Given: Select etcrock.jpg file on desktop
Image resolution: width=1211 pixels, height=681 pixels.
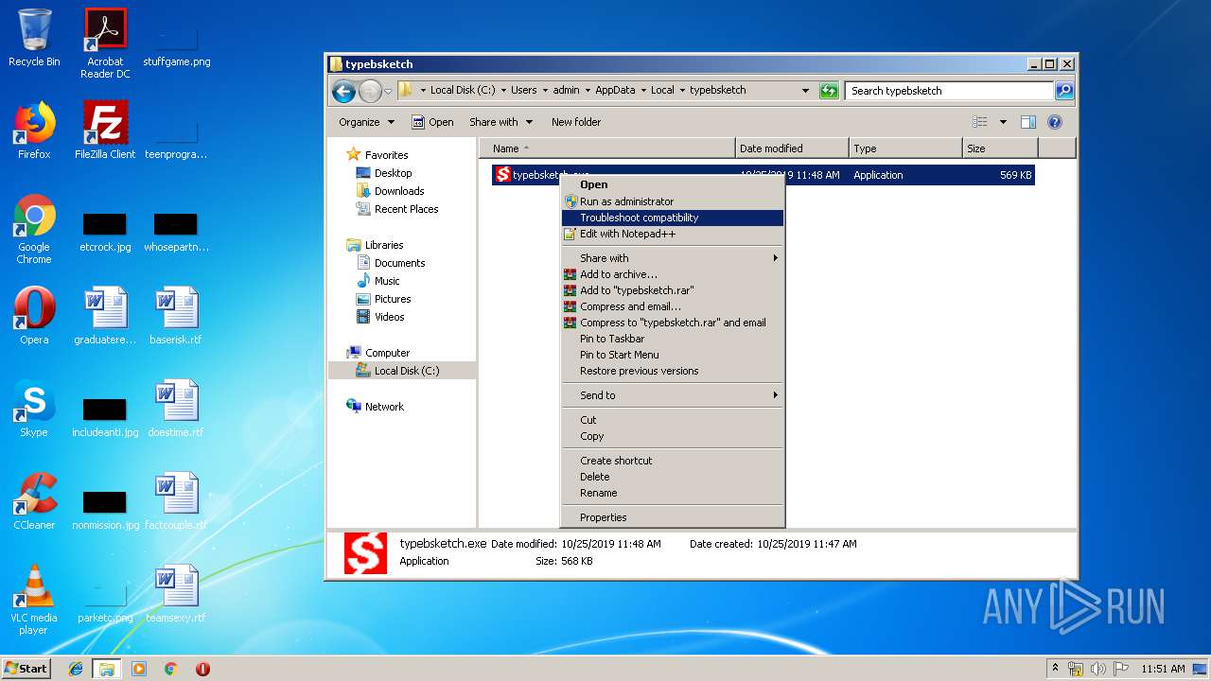Looking at the screenshot, I should (105, 233).
